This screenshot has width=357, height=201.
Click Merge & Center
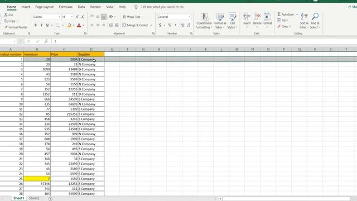coord(135,25)
